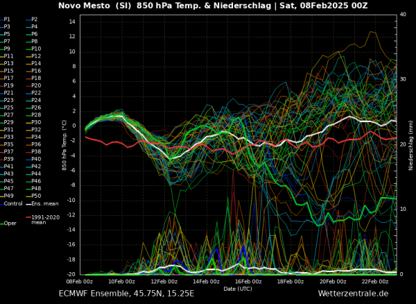
Task: Click the 10Feb 00z date axis label
Action: click(x=122, y=281)
